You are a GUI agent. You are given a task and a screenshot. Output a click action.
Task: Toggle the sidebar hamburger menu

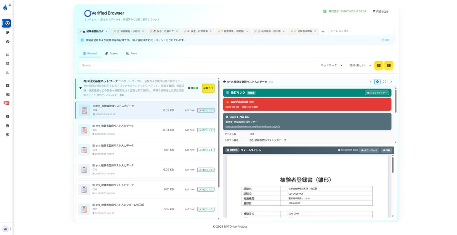(10, 5)
